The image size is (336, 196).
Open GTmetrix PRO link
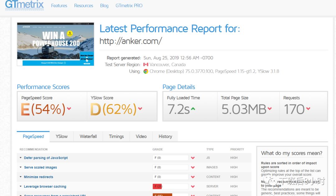(129, 6)
